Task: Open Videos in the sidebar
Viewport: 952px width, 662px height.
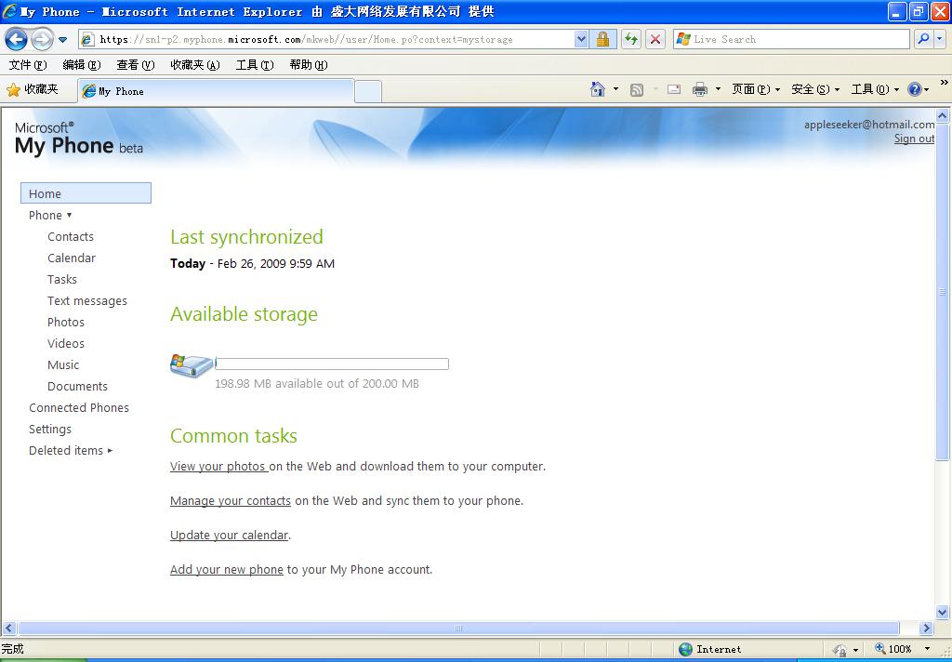Action: (66, 343)
